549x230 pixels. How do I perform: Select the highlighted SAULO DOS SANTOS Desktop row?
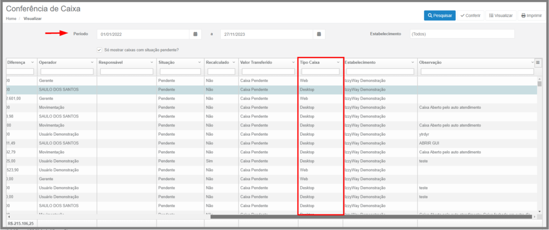161,90
